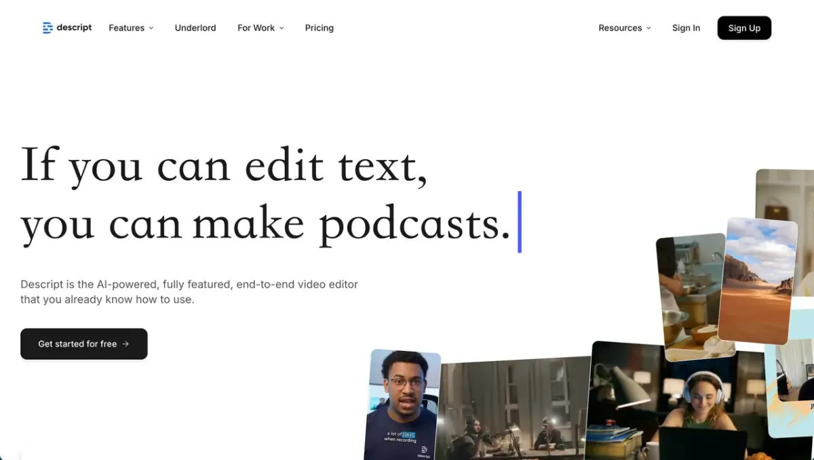Image resolution: width=814 pixels, height=460 pixels.
Task: Click the Descript logo icon
Action: (47, 28)
